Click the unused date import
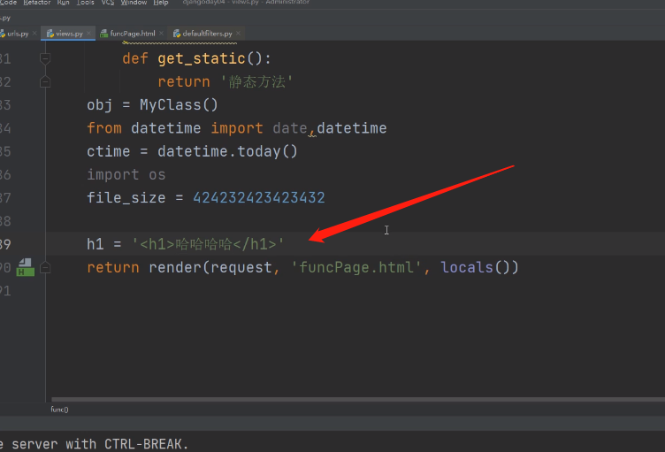The width and height of the screenshot is (665, 452). 290,128
